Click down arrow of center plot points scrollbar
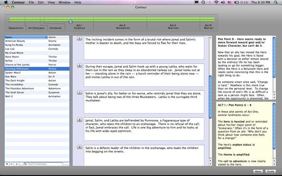 [x=210, y=164]
